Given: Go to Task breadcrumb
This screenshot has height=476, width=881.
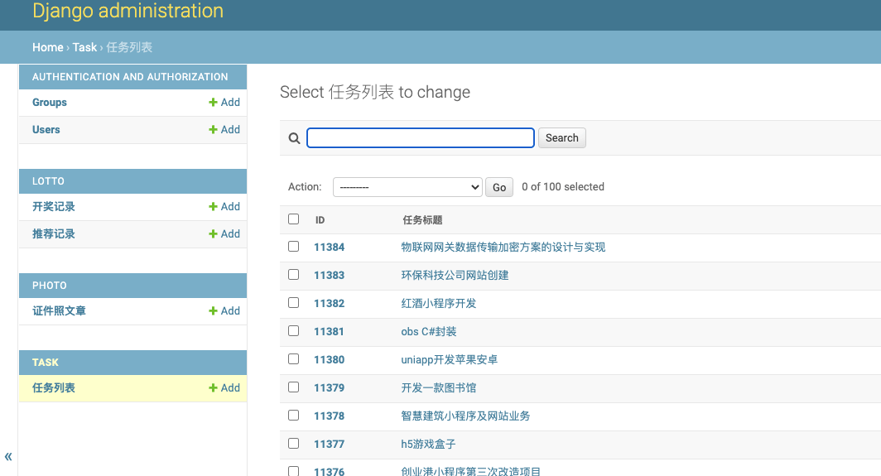Looking at the screenshot, I should (x=84, y=47).
